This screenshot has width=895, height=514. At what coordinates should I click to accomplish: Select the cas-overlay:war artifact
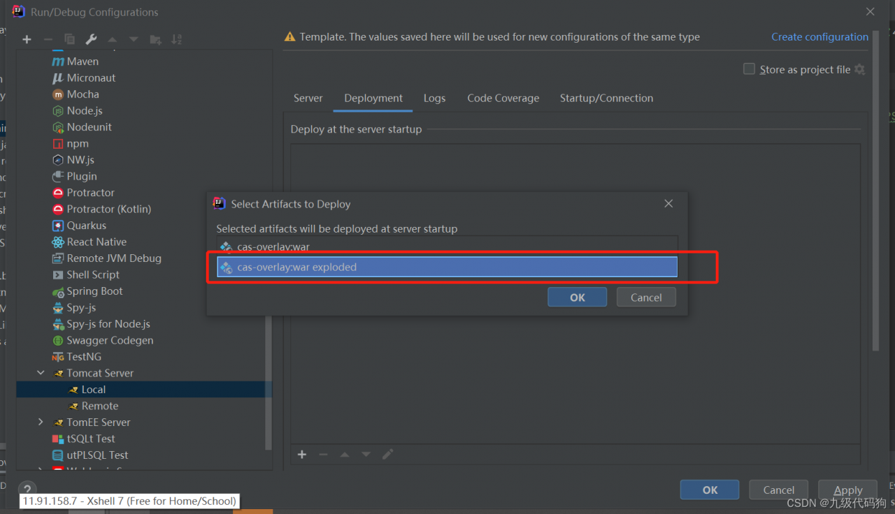pos(447,247)
